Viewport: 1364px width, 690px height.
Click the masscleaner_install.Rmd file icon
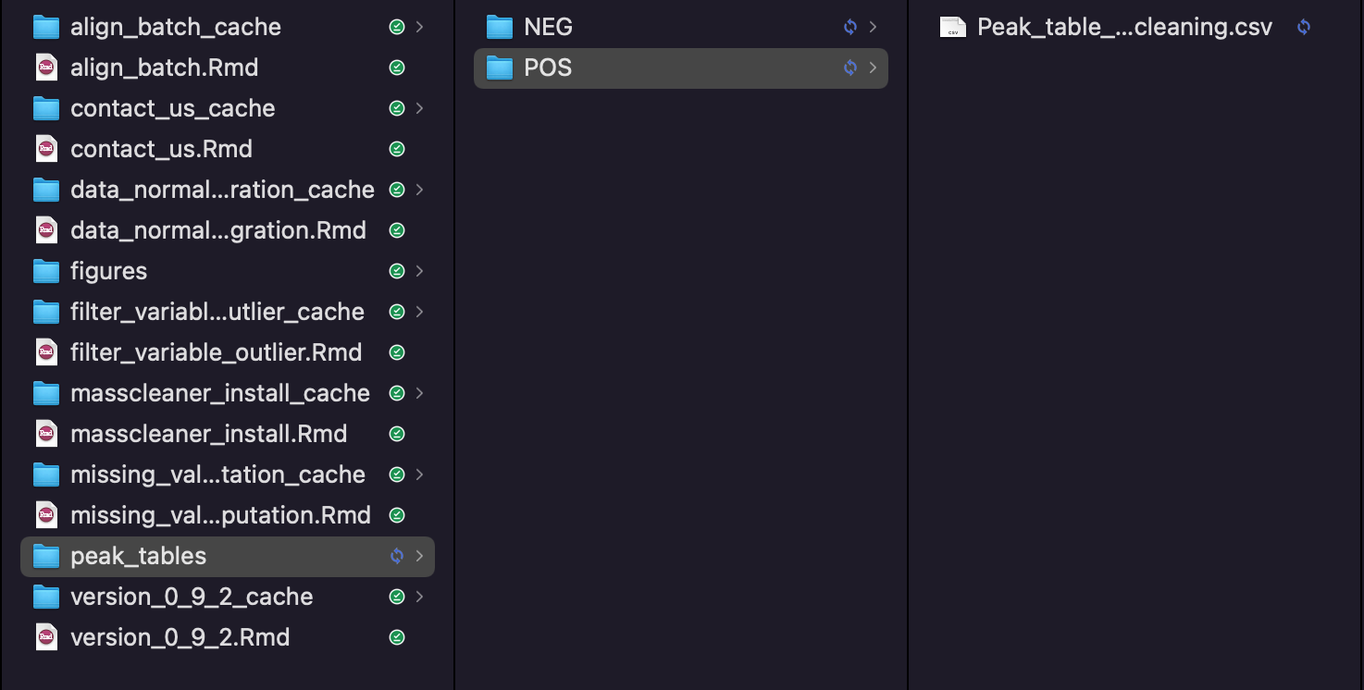click(x=46, y=434)
